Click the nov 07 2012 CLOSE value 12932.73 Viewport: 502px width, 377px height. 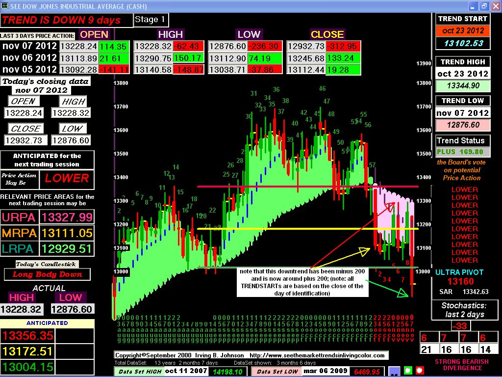tap(306, 46)
